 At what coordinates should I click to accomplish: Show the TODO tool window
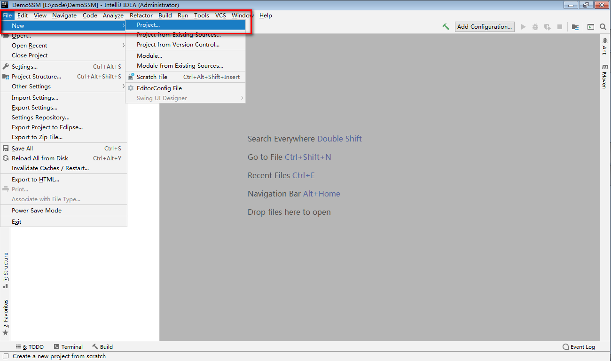click(30, 347)
